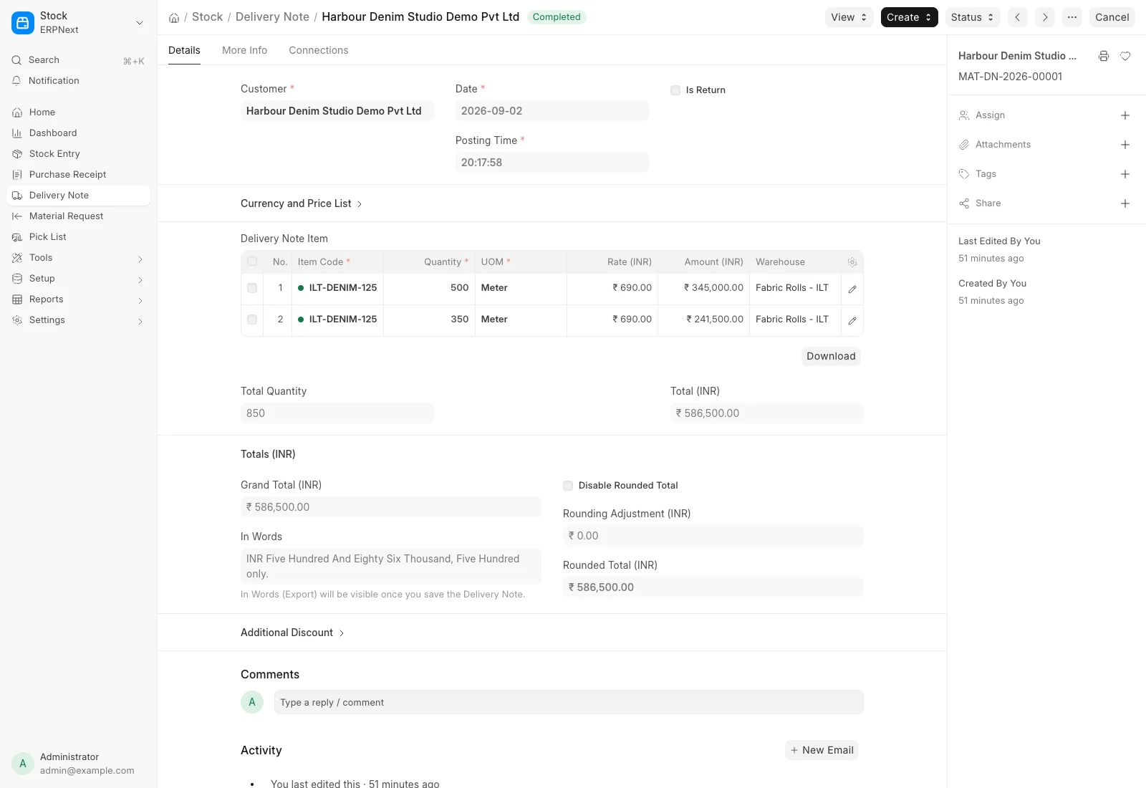Check row 2 item checkbox
The width and height of the screenshot is (1146, 788).
252,319
